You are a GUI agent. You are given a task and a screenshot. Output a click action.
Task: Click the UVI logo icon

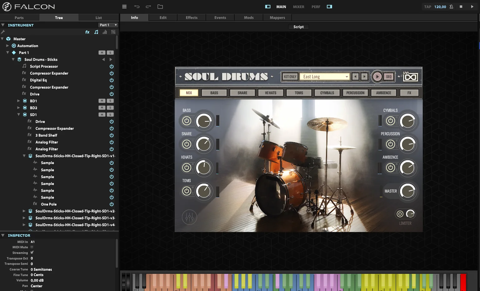pyautogui.click(x=410, y=76)
